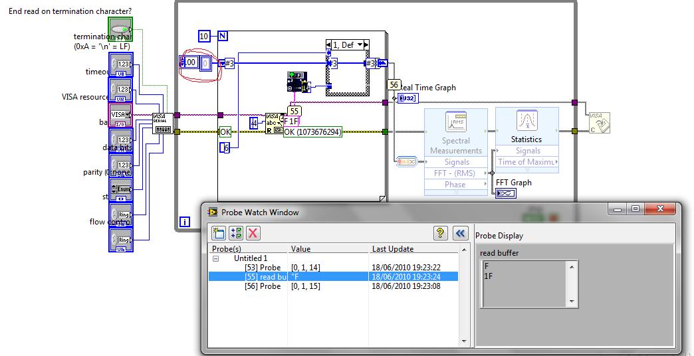Select the VISA resource name I/O terminal
The width and height of the screenshot is (694, 356).
pos(120,115)
